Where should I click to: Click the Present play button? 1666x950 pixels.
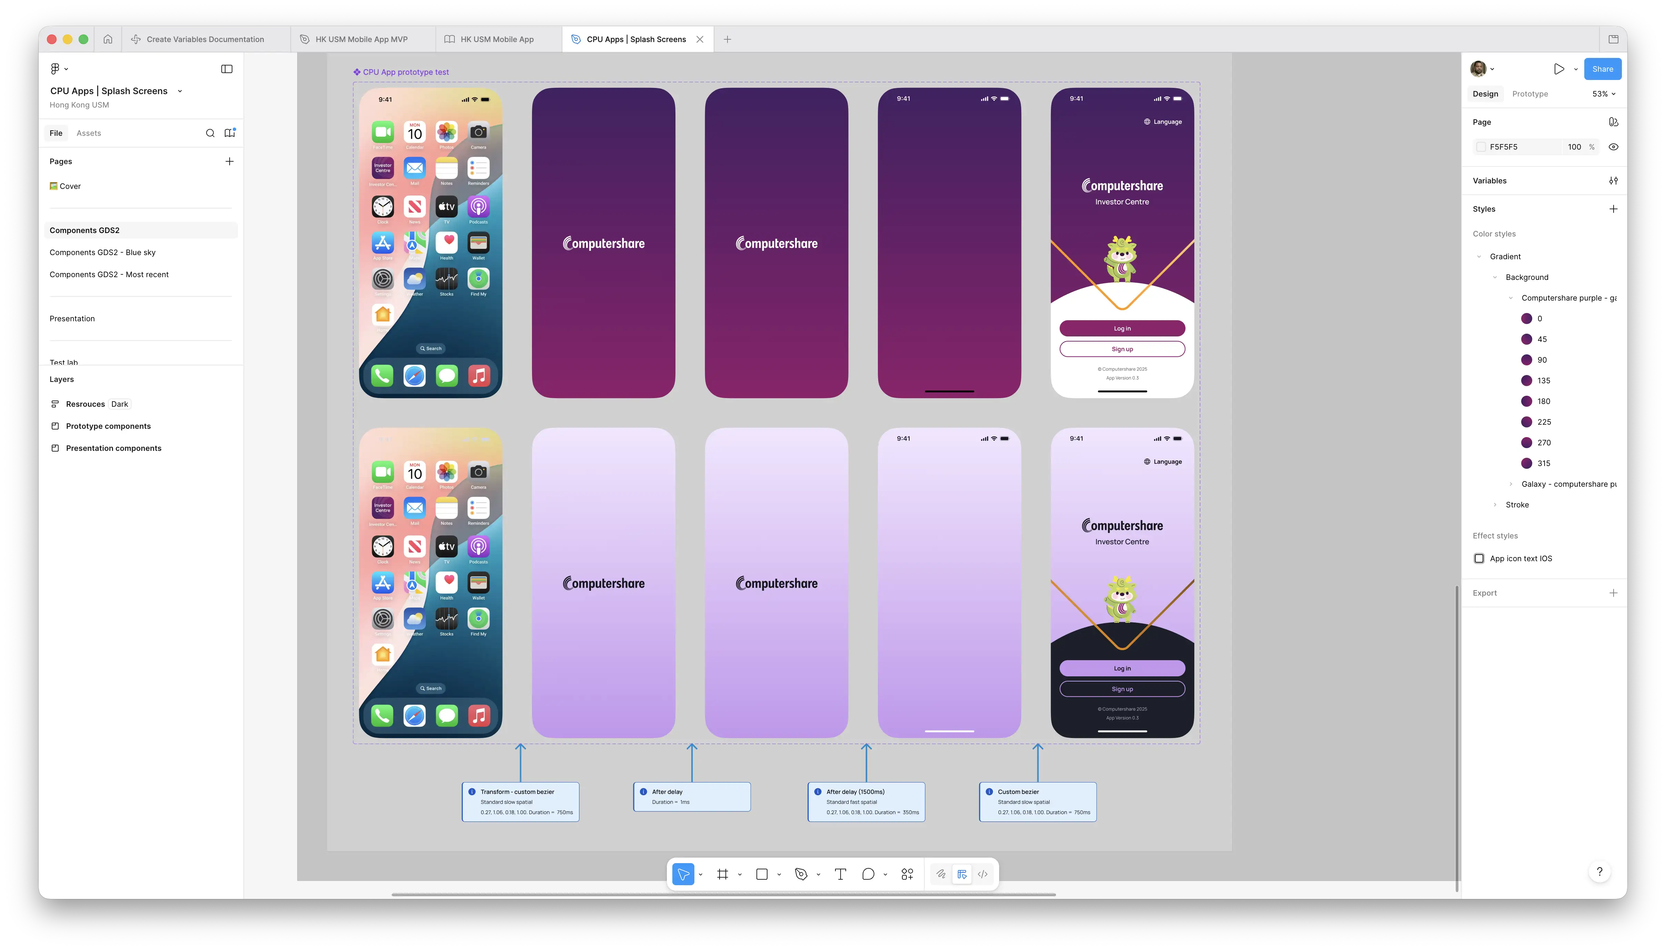point(1559,69)
